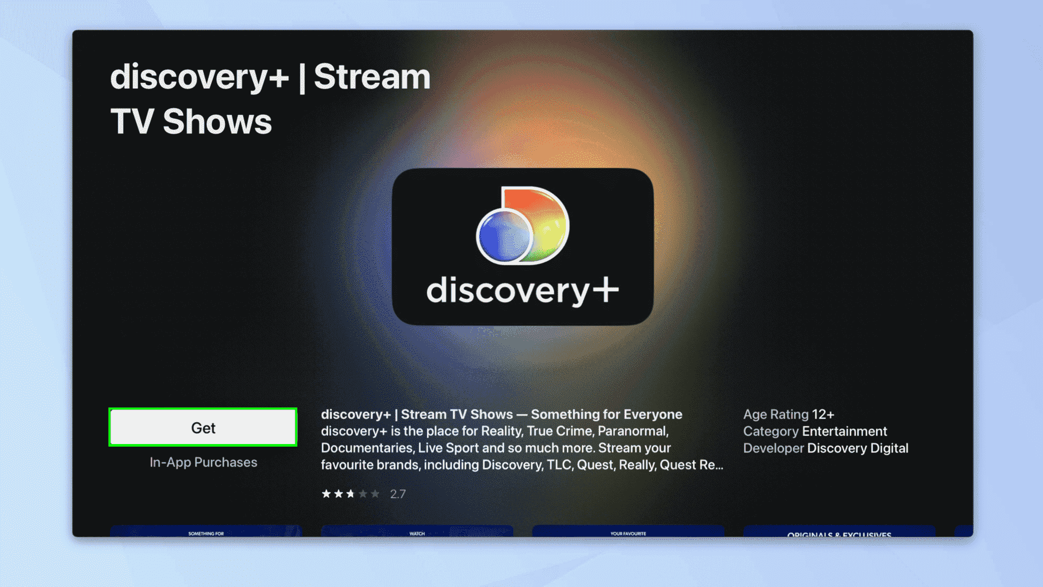Click the 'Age Rating 12+' info line
The height and width of the screenshot is (587, 1043).
pyautogui.click(x=789, y=414)
